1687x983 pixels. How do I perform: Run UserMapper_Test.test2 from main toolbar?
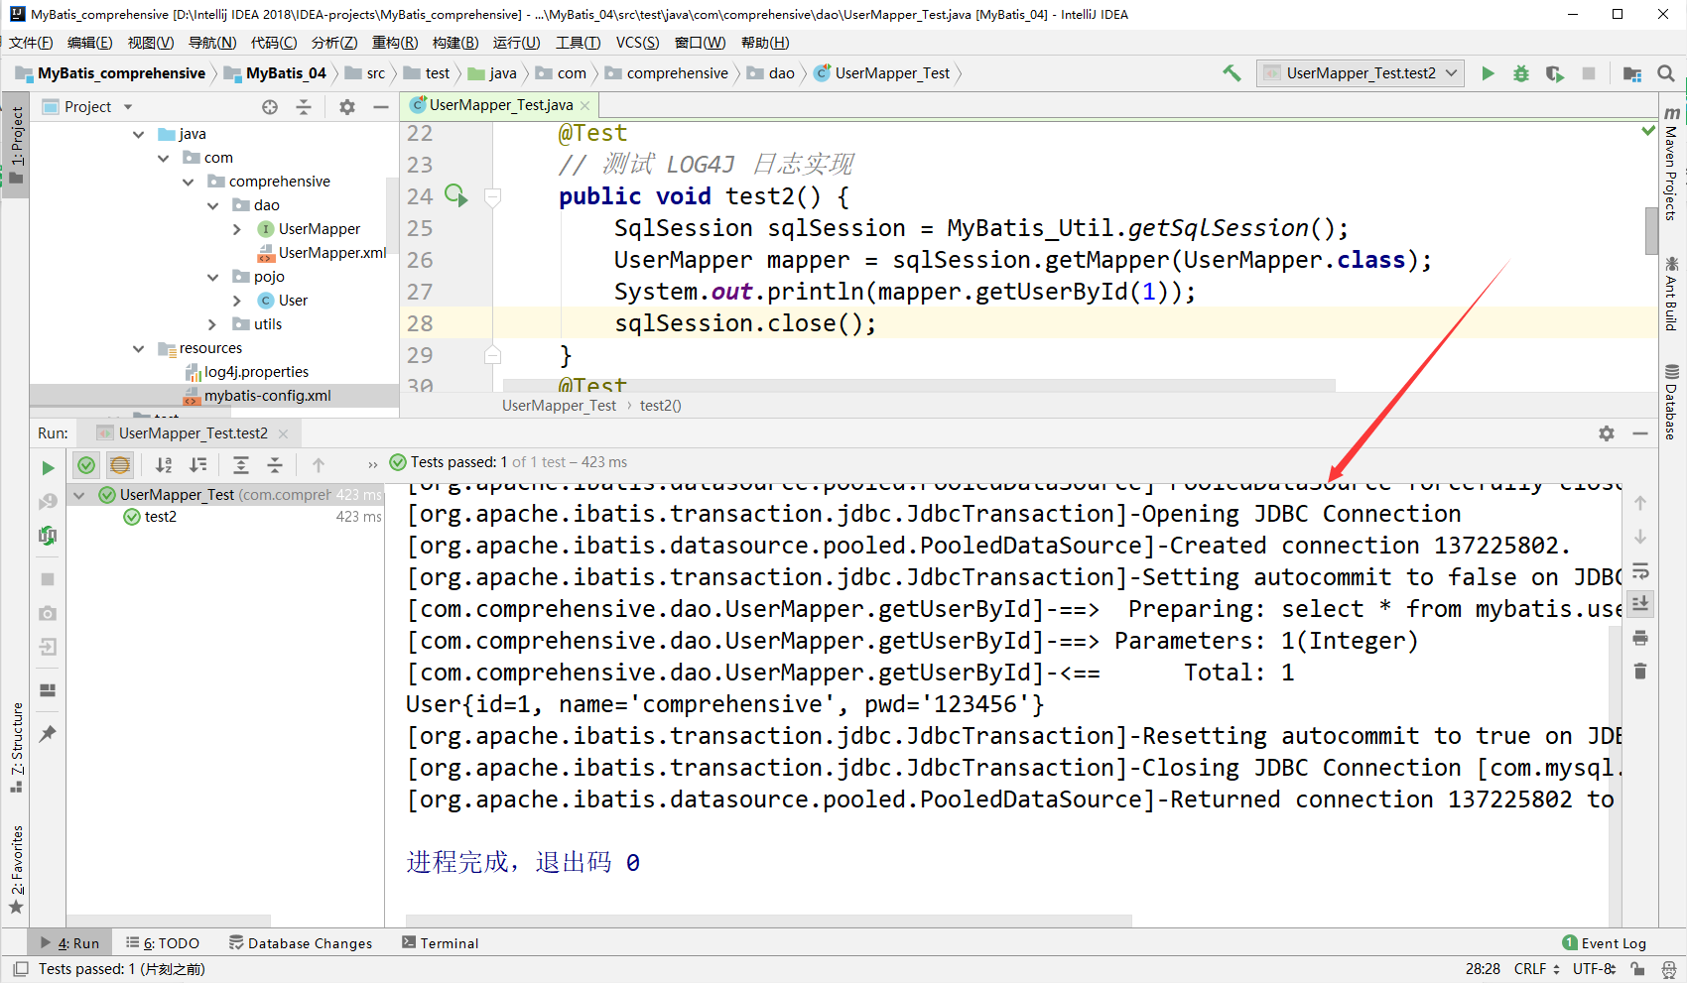(x=1488, y=73)
